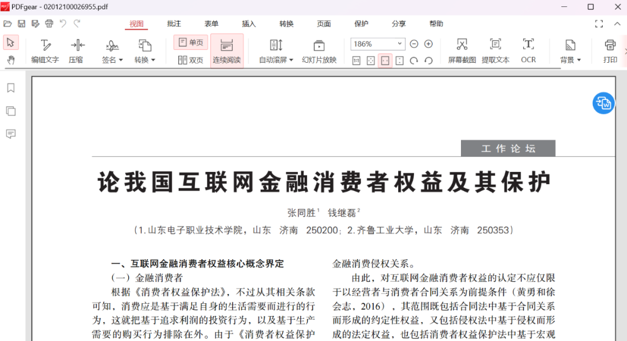Start OCR recognition on the document
The height and width of the screenshot is (341, 627).
[x=528, y=51]
